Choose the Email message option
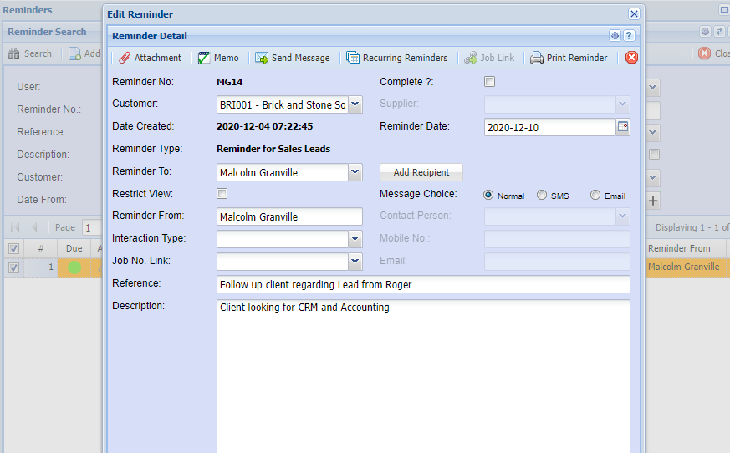 pyautogui.click(x=595, y=196)
